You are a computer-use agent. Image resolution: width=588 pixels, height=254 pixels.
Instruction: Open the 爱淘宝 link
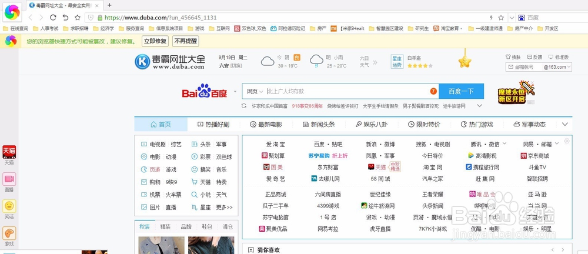tap(275, 144)
